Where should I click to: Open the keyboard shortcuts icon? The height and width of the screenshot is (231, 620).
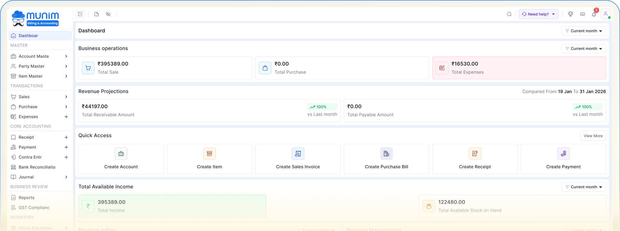[582, 14]
